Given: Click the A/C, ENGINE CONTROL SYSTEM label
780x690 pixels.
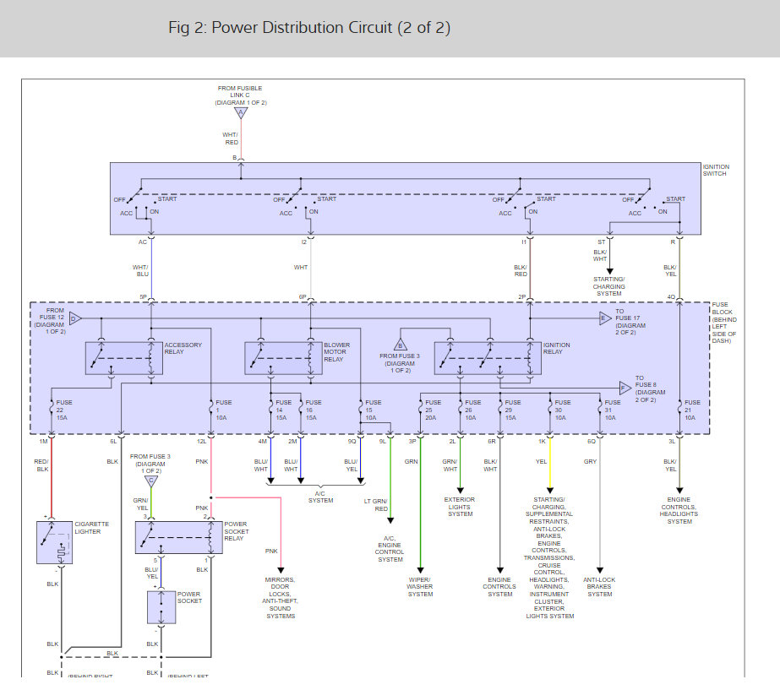Looking at the screenshot, I should pyautogui.click(x=390, y=549).
